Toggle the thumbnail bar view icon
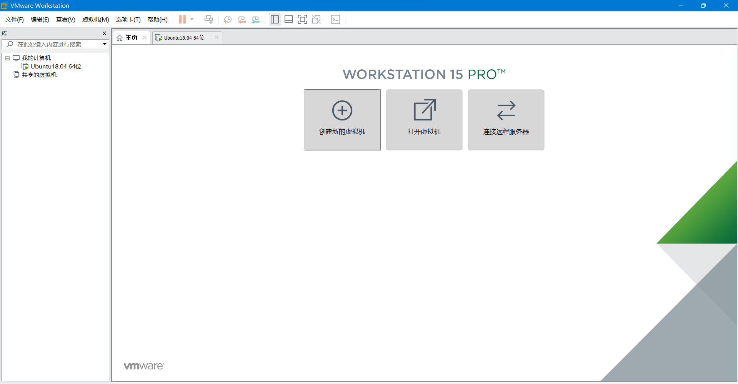Screen dimensions: 738x384 (x=288, y=20)
